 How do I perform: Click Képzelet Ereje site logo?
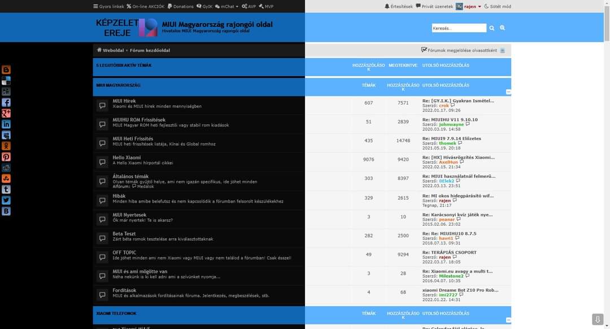coord(127,28)
